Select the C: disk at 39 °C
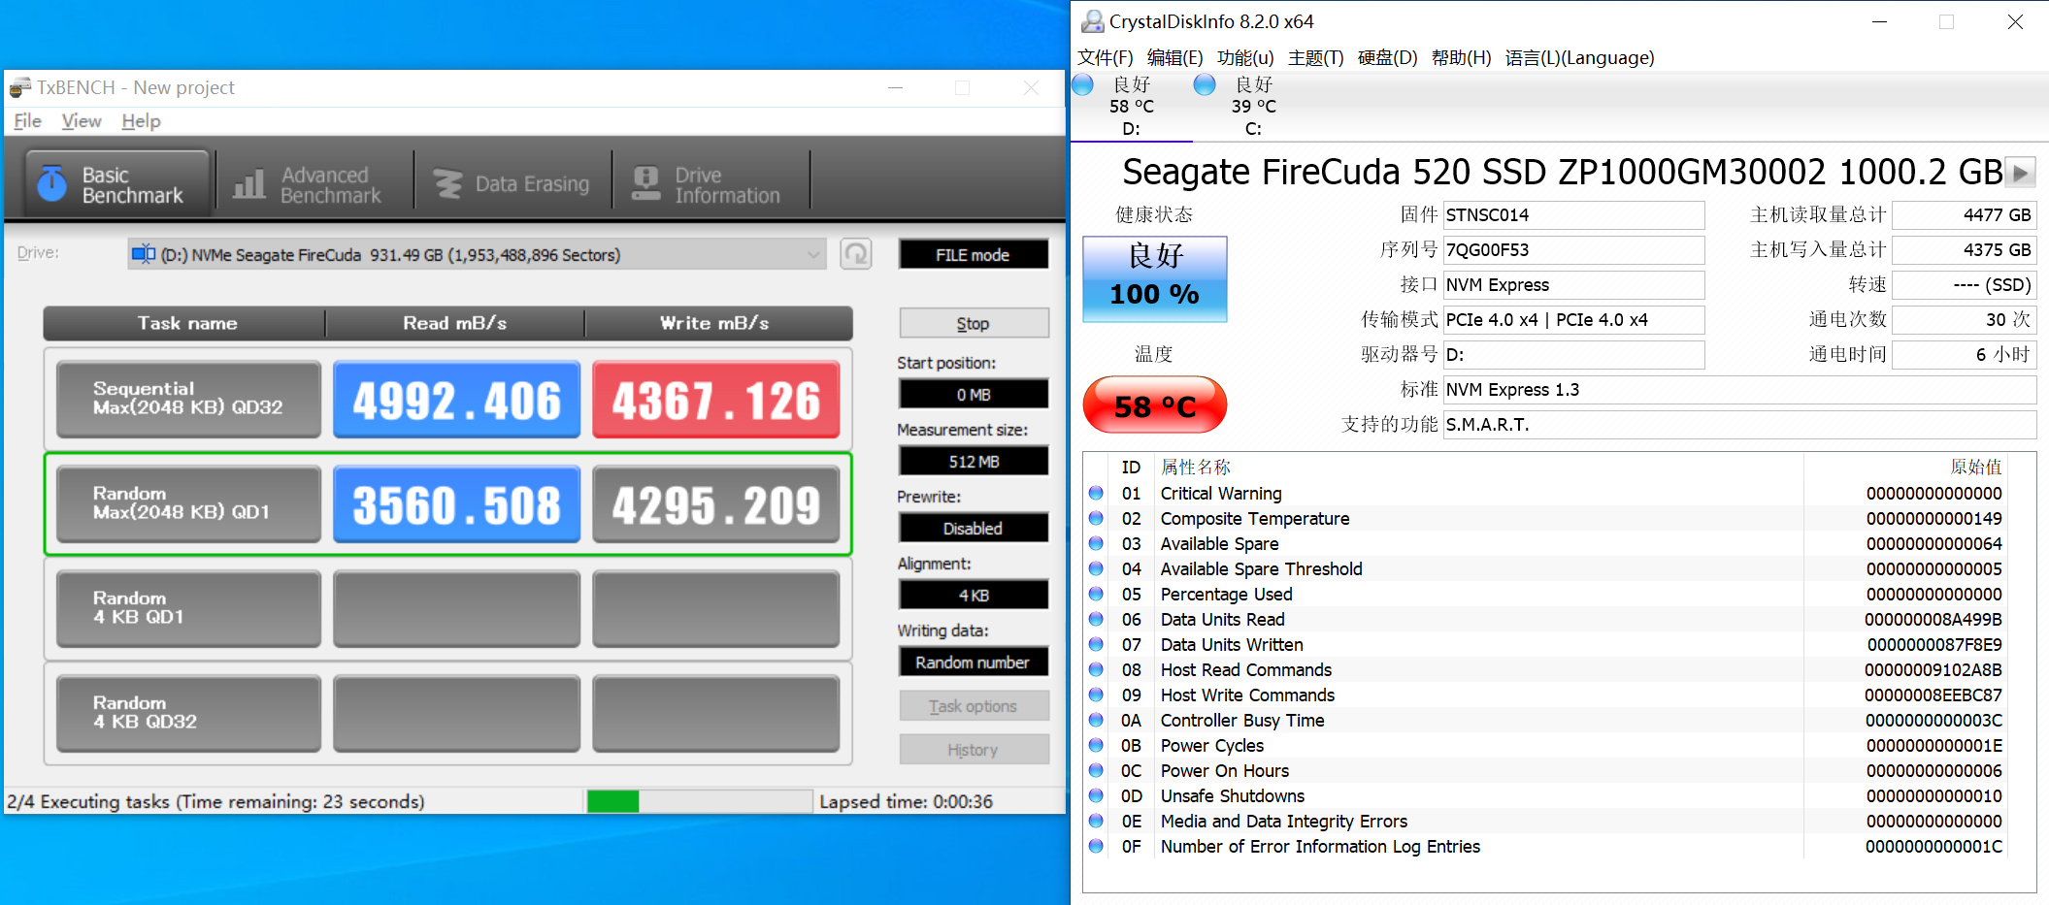 [x=1253, y=107]
